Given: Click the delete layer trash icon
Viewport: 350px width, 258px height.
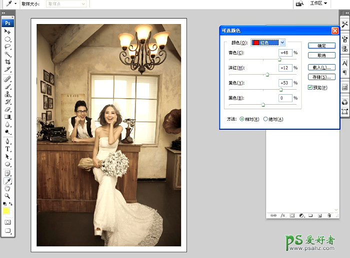Looking at the screenshot, I should pyautogui.click(x=329, y=215).
